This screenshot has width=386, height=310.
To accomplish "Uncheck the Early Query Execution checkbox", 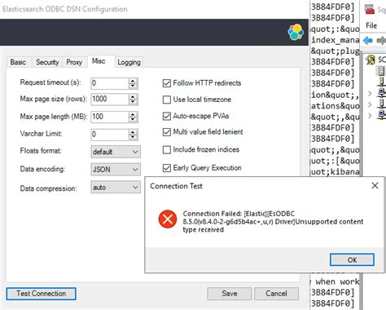I will (x=167, y=168).
